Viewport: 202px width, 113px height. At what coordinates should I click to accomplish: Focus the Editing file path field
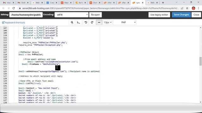[x=26, y=15]
